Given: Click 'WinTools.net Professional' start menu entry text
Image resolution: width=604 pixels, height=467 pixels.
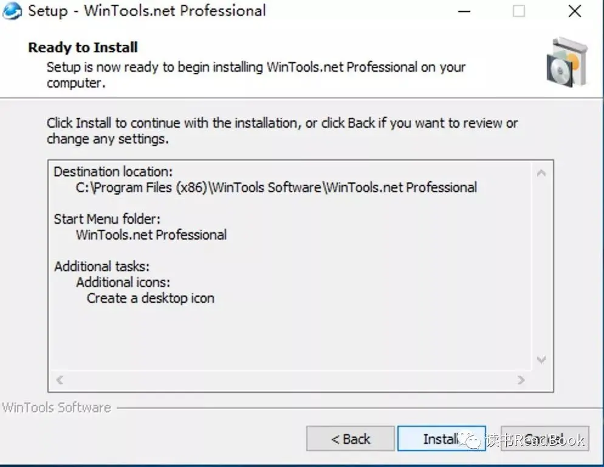Looking at the screenshot, I should [151, 235].
